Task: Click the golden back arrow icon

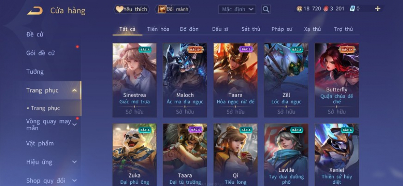Action: pyautogui.click(x=34, y=11)
